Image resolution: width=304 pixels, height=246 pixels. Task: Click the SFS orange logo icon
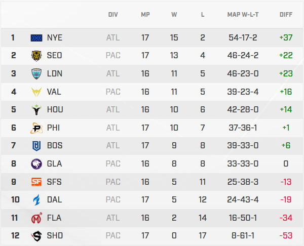[x=37, y=182]
